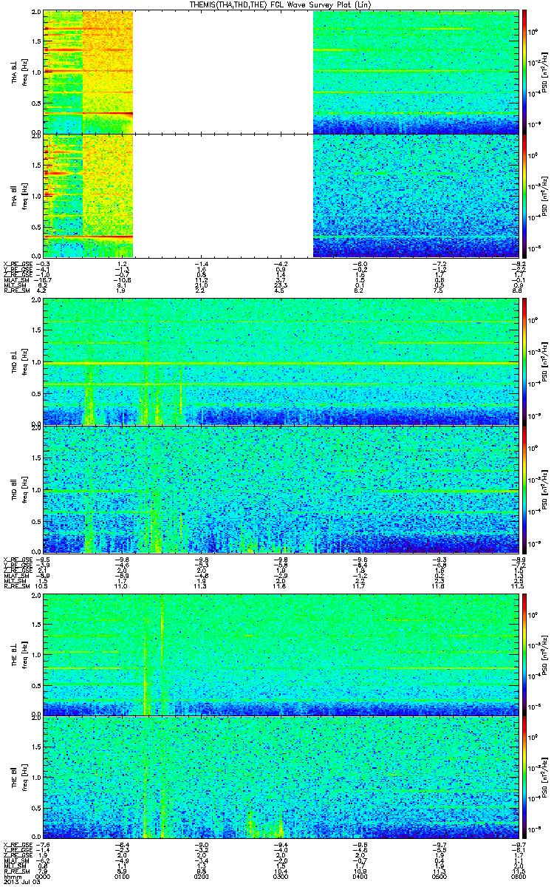Click the '2.0' frequency tick on THA BL axis

pyautogui.click(x=36, y=13)
